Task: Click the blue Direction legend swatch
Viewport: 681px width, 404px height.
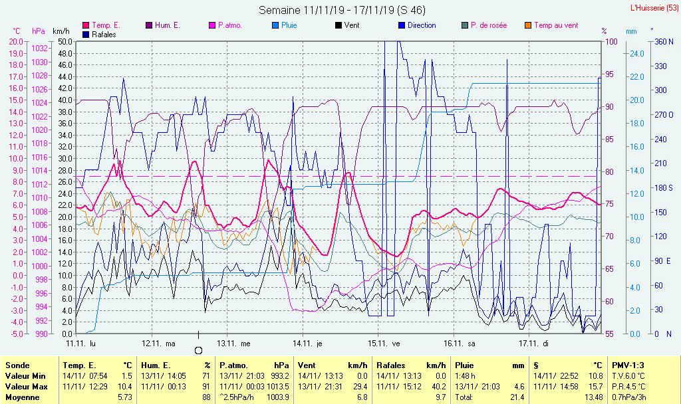Action: [402, 26]
